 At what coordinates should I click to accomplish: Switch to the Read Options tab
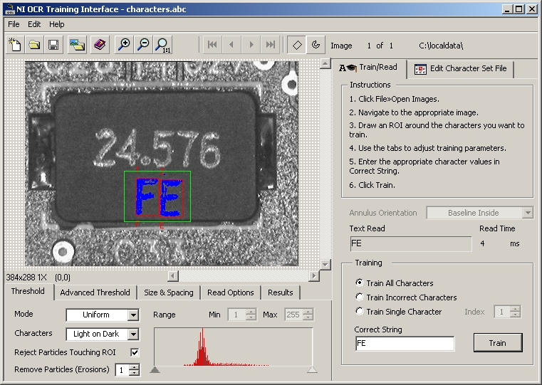[231, 292]
